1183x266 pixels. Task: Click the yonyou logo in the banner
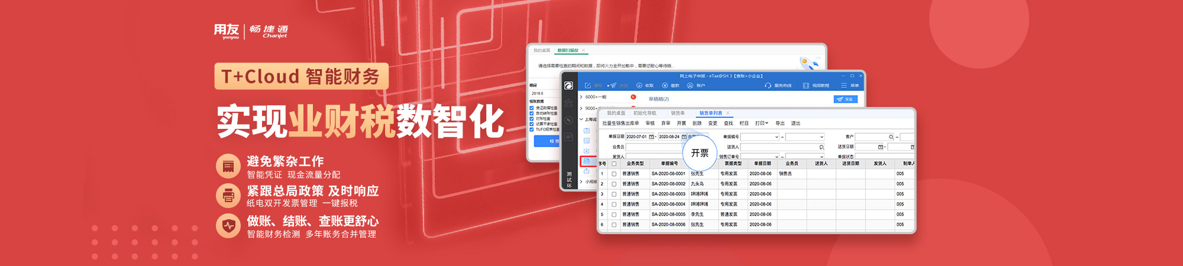tap(227, 31)
